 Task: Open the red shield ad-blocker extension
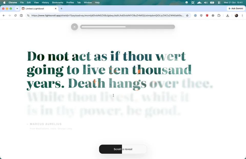(207, 16)
